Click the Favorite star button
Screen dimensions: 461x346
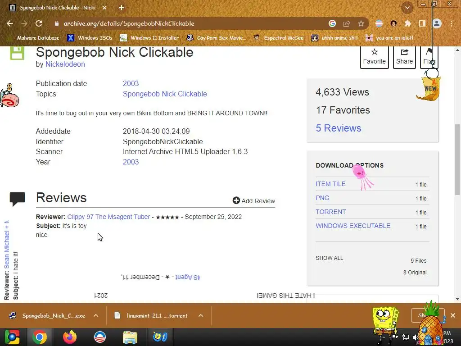(374, 57)
